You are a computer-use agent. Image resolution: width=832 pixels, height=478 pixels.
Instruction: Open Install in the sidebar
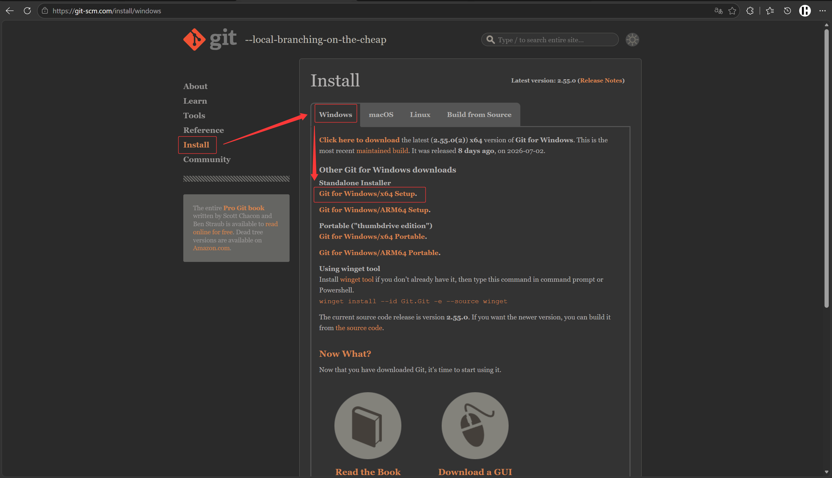point(196,145)
